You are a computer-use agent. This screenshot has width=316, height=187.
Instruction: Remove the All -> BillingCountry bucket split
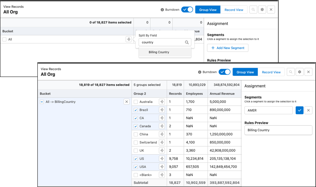(126, 102)
